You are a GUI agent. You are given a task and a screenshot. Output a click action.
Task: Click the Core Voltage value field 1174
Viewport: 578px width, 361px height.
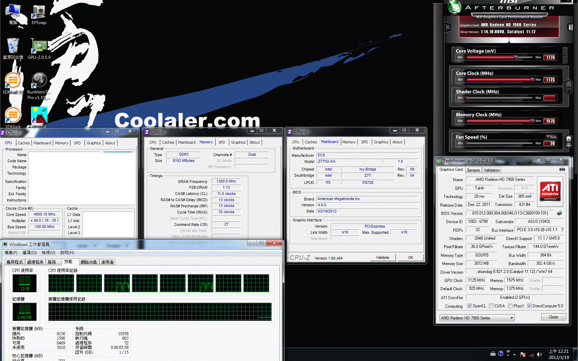tap(550, 57)
